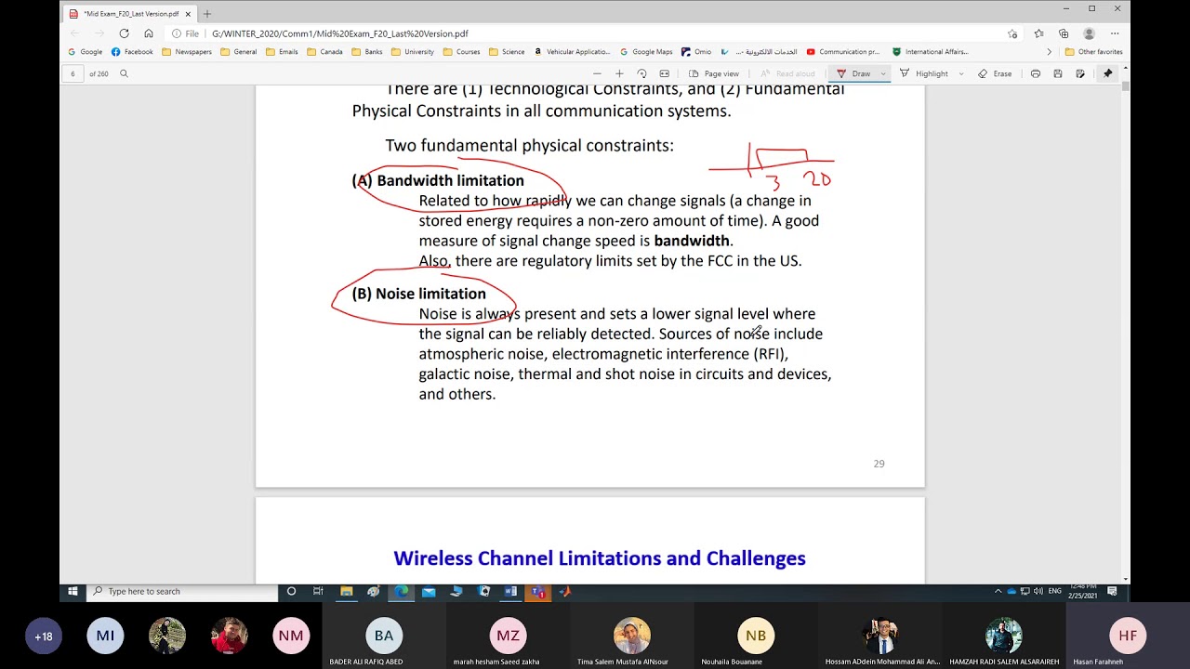The height and width of the screenshot is (669, 1190).
Task: Toggle the Highlight tool
Action: pos(924,73)
